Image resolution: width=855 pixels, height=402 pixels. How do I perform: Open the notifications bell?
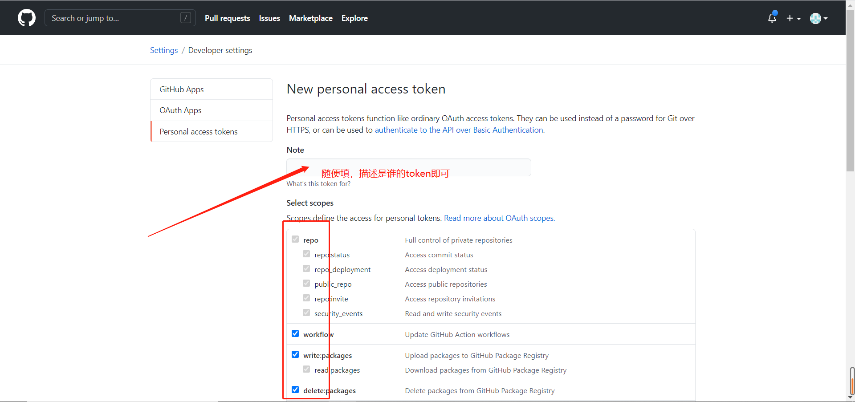(x=772, y=18)
